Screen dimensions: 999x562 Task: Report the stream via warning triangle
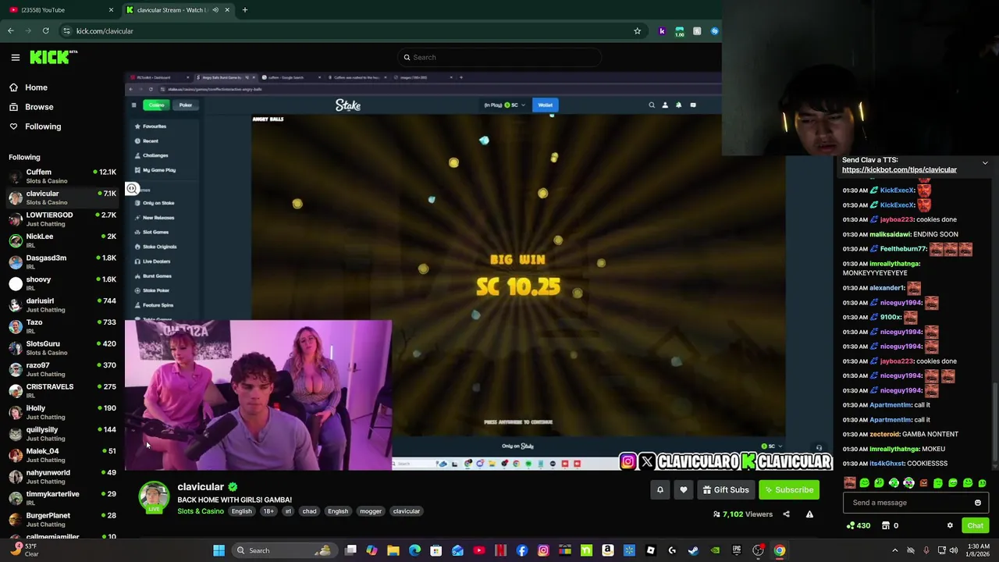point(809,514)
